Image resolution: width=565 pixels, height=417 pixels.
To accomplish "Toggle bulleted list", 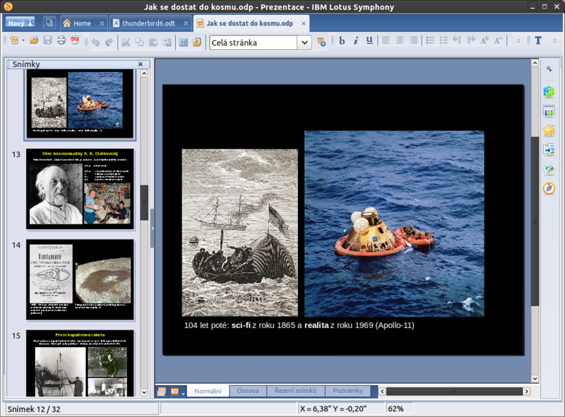I will (430, 40).
